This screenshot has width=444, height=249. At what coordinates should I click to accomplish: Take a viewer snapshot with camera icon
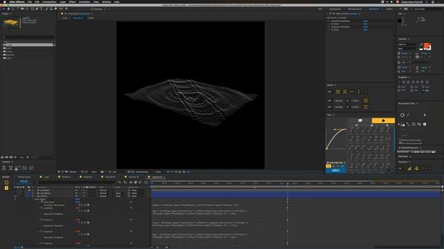tap(102, 172)
